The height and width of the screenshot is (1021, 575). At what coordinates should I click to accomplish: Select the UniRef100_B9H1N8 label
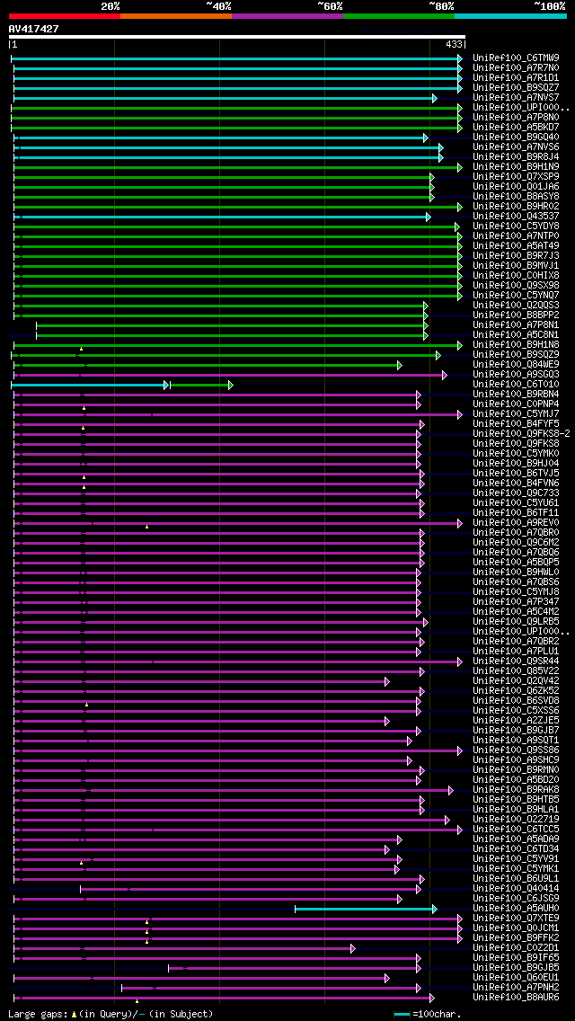coord(516,345)
